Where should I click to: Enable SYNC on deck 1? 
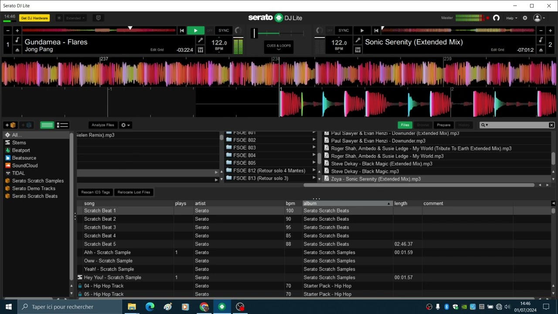[x=224, y=31]
